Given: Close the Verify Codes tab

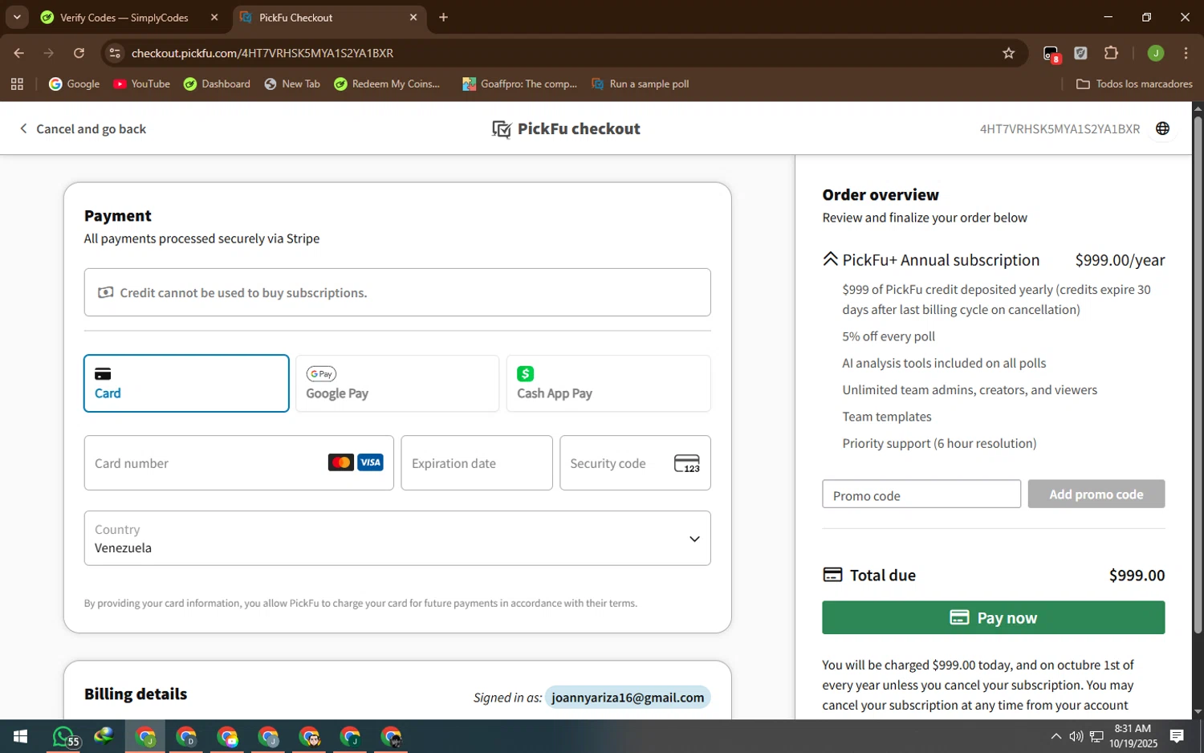Looking at the screenshot, I should coord(214,18).
